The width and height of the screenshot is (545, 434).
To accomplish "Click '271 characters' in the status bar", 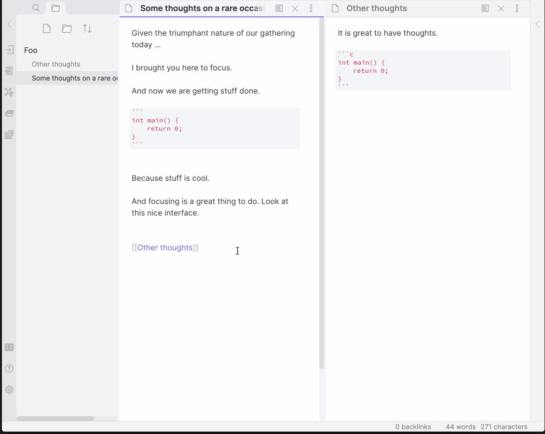I will 504,427.
